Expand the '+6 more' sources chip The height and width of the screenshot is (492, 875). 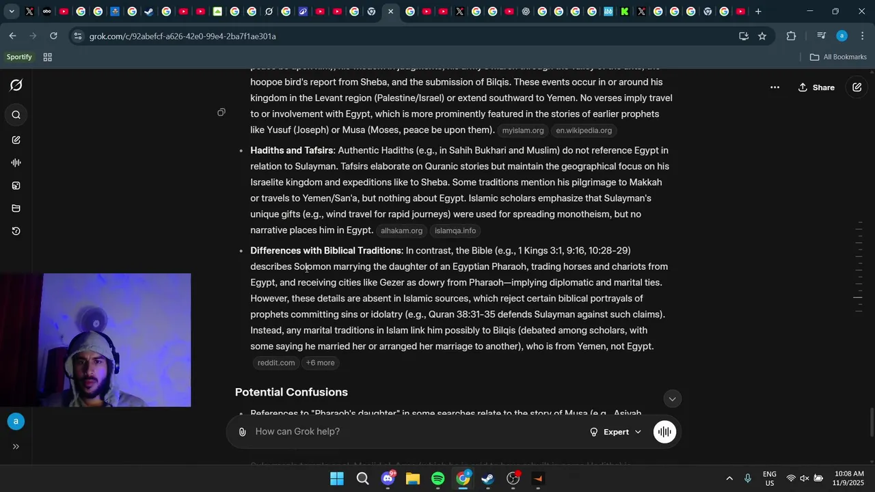pyautogui.click(x=320, y=363)
